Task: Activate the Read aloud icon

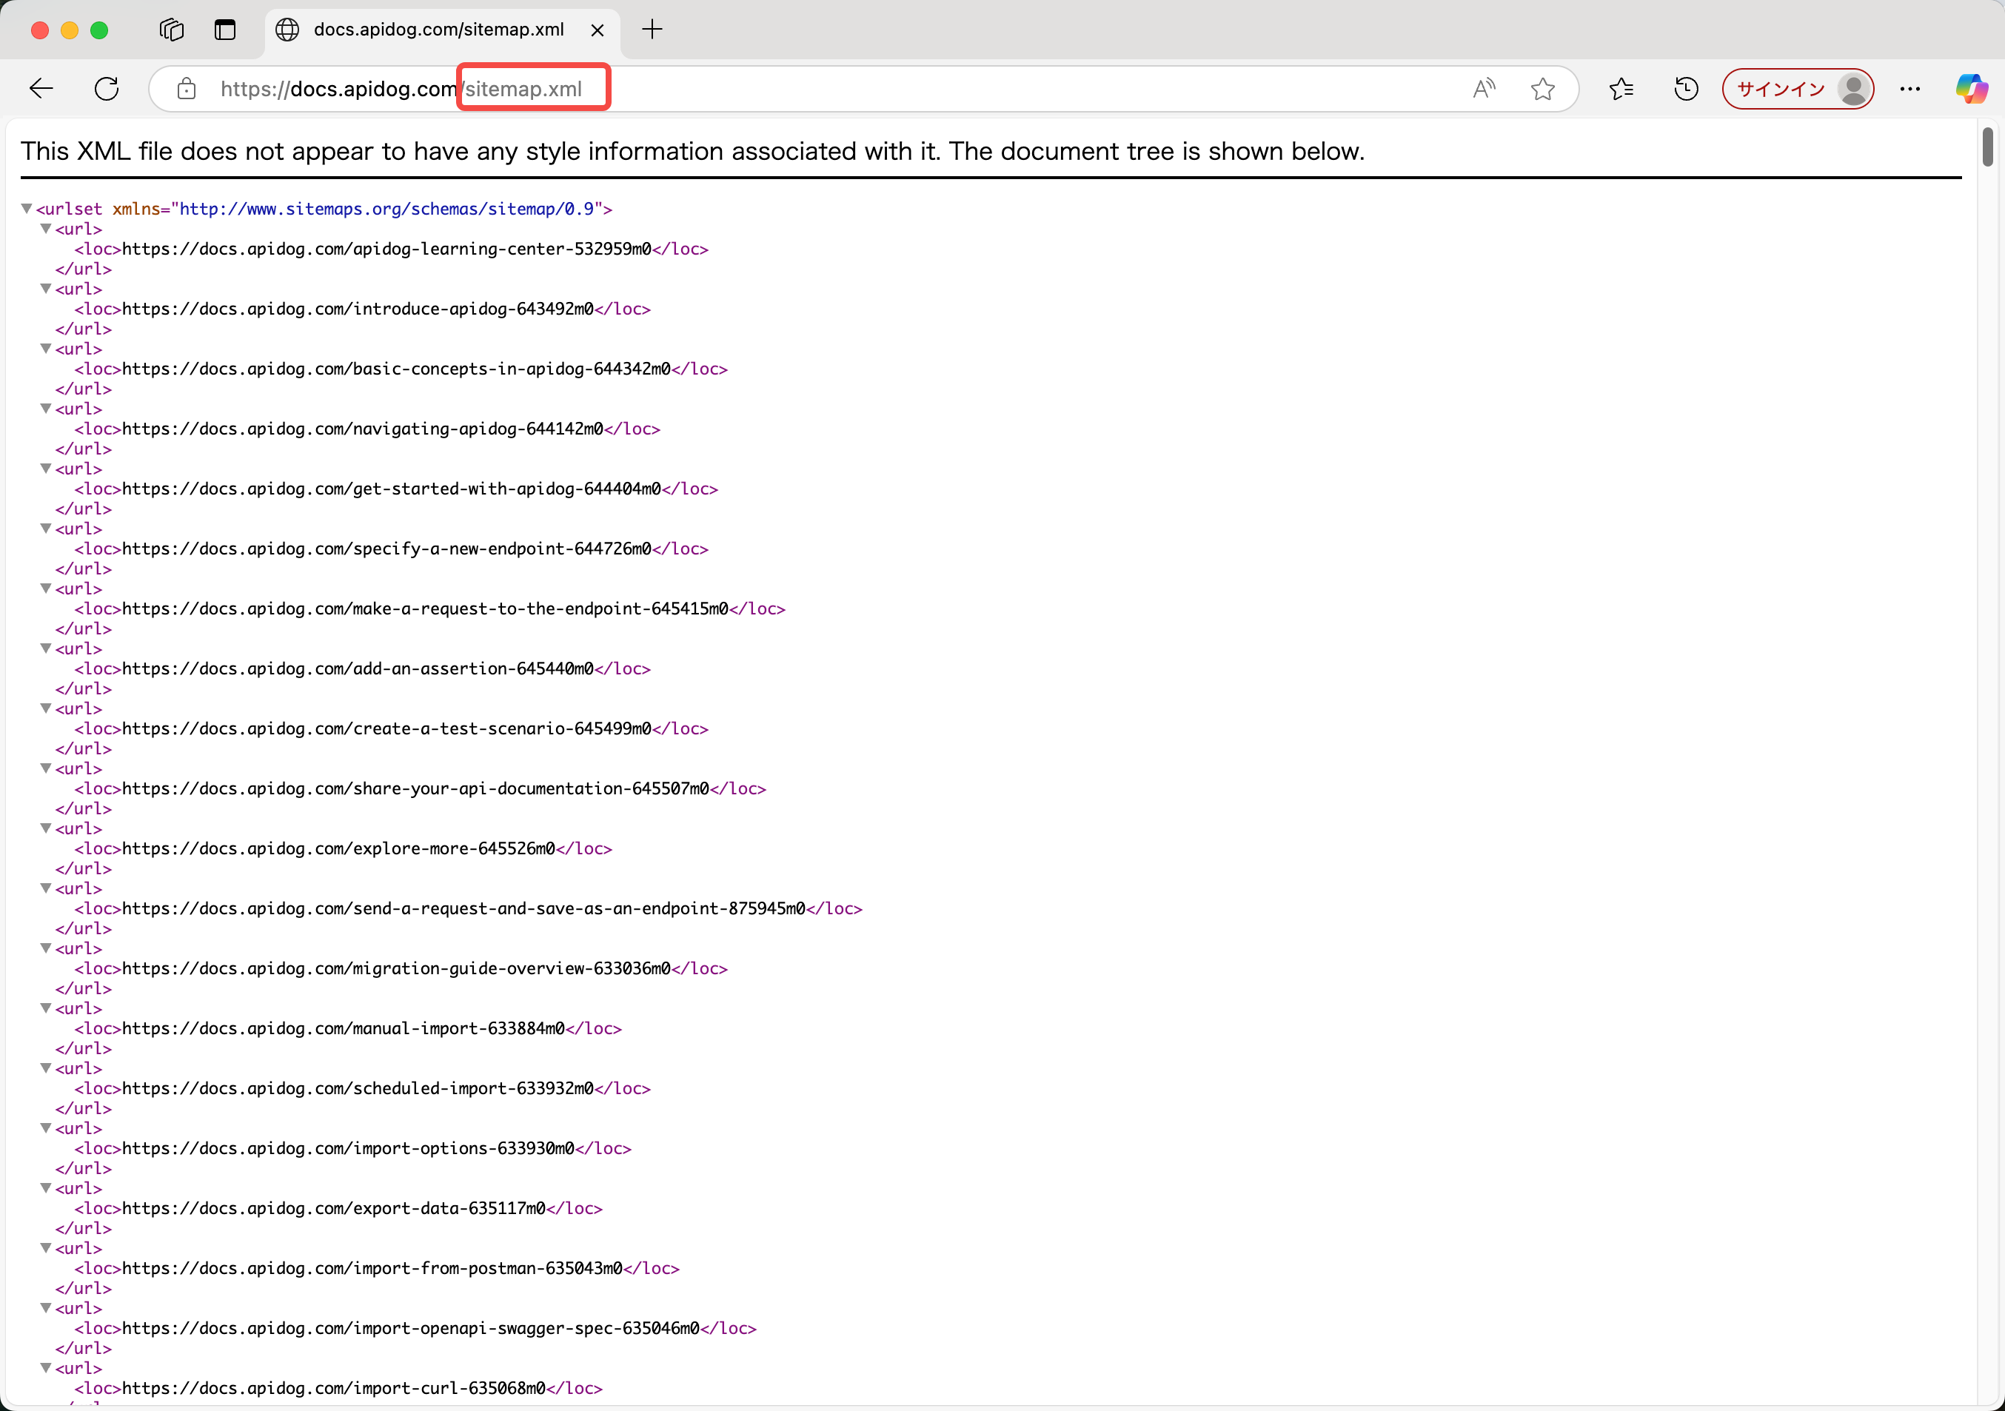Action: 1484,88
